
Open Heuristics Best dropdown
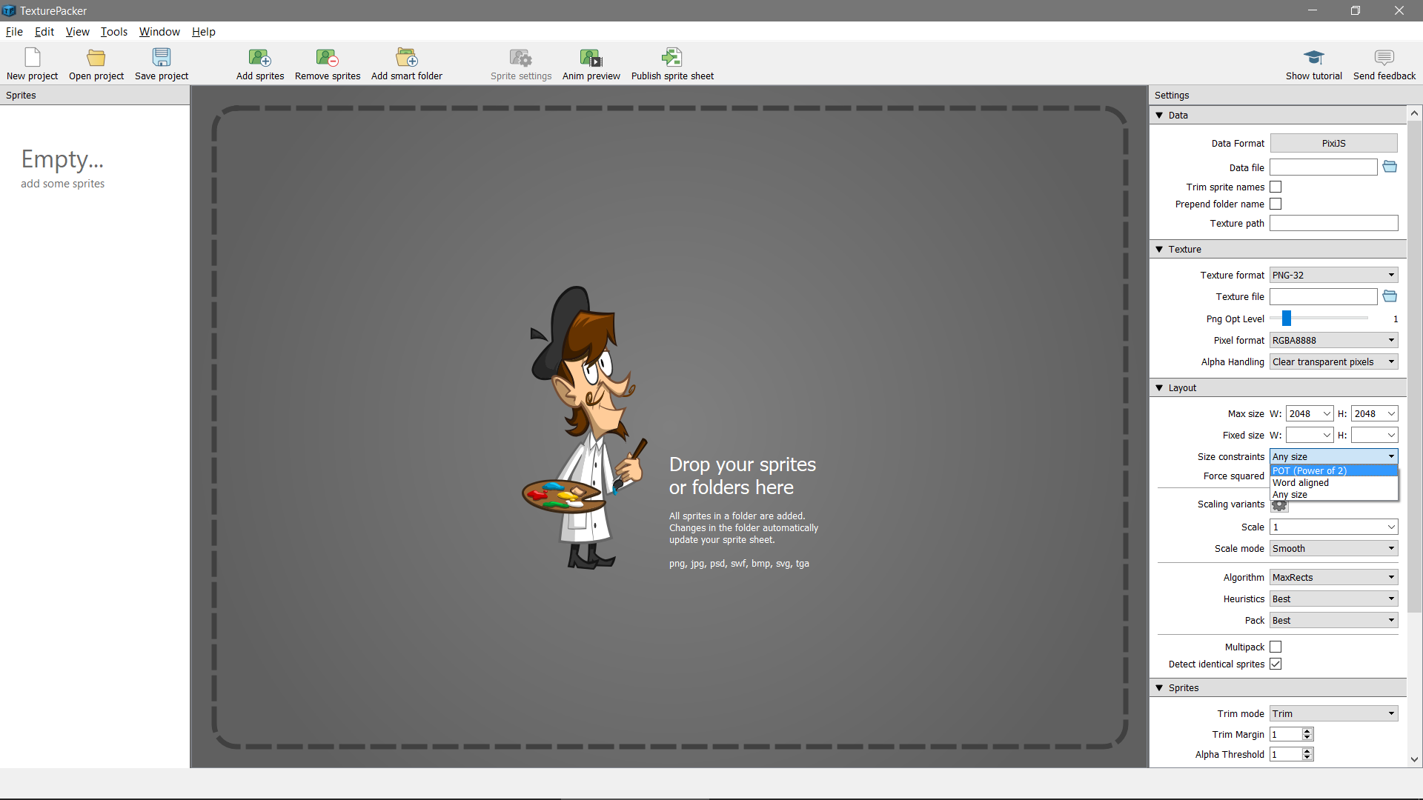point(1333,599)
